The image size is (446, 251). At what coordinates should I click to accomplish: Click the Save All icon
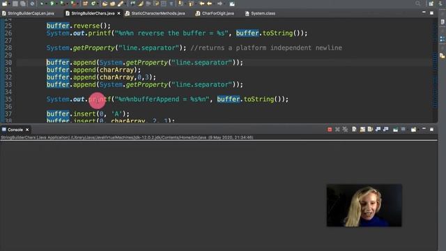[x=23, y=3]
